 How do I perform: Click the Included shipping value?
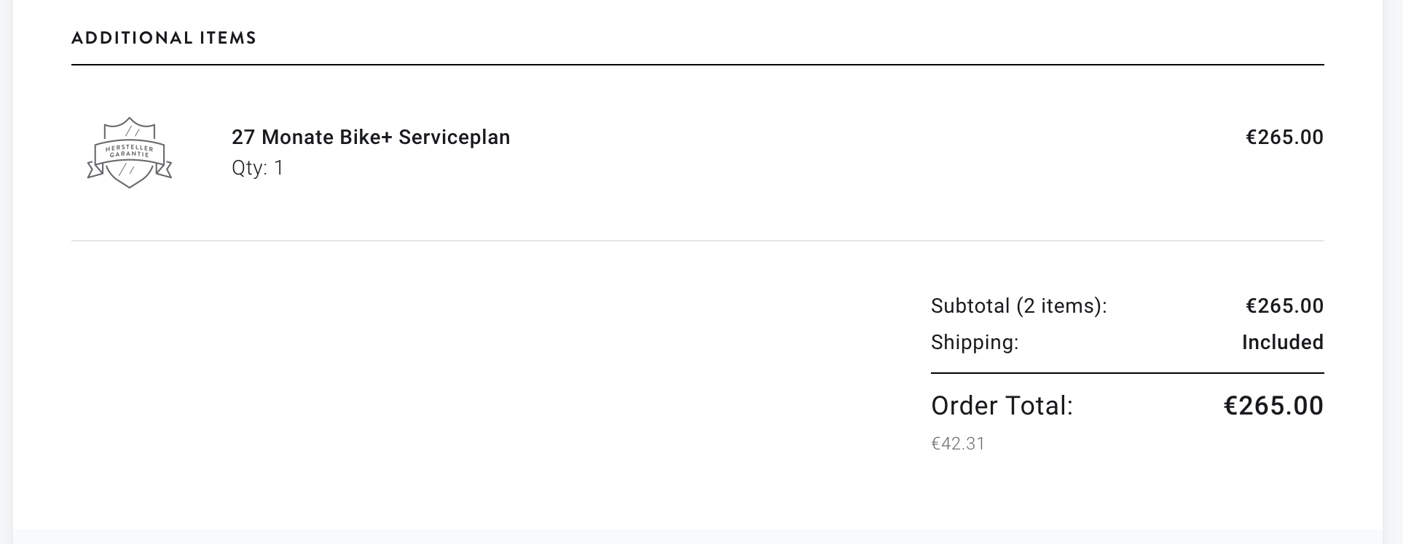click(1282, 343)
